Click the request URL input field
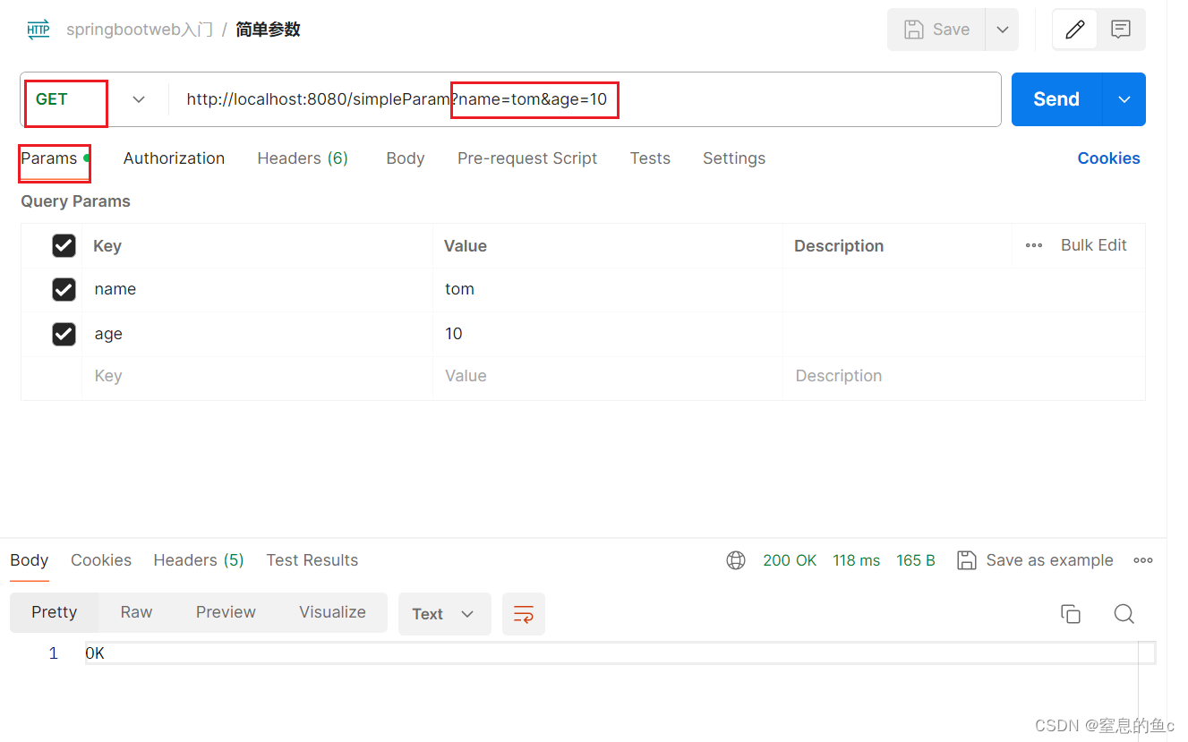The width and height of the screenshot is (1188, 742). pyautogui.click(x=584, y=99)
